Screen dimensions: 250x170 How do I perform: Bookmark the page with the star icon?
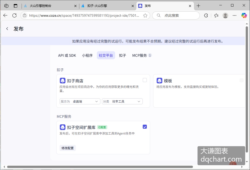pyautogui.click(x=145, y=15)
